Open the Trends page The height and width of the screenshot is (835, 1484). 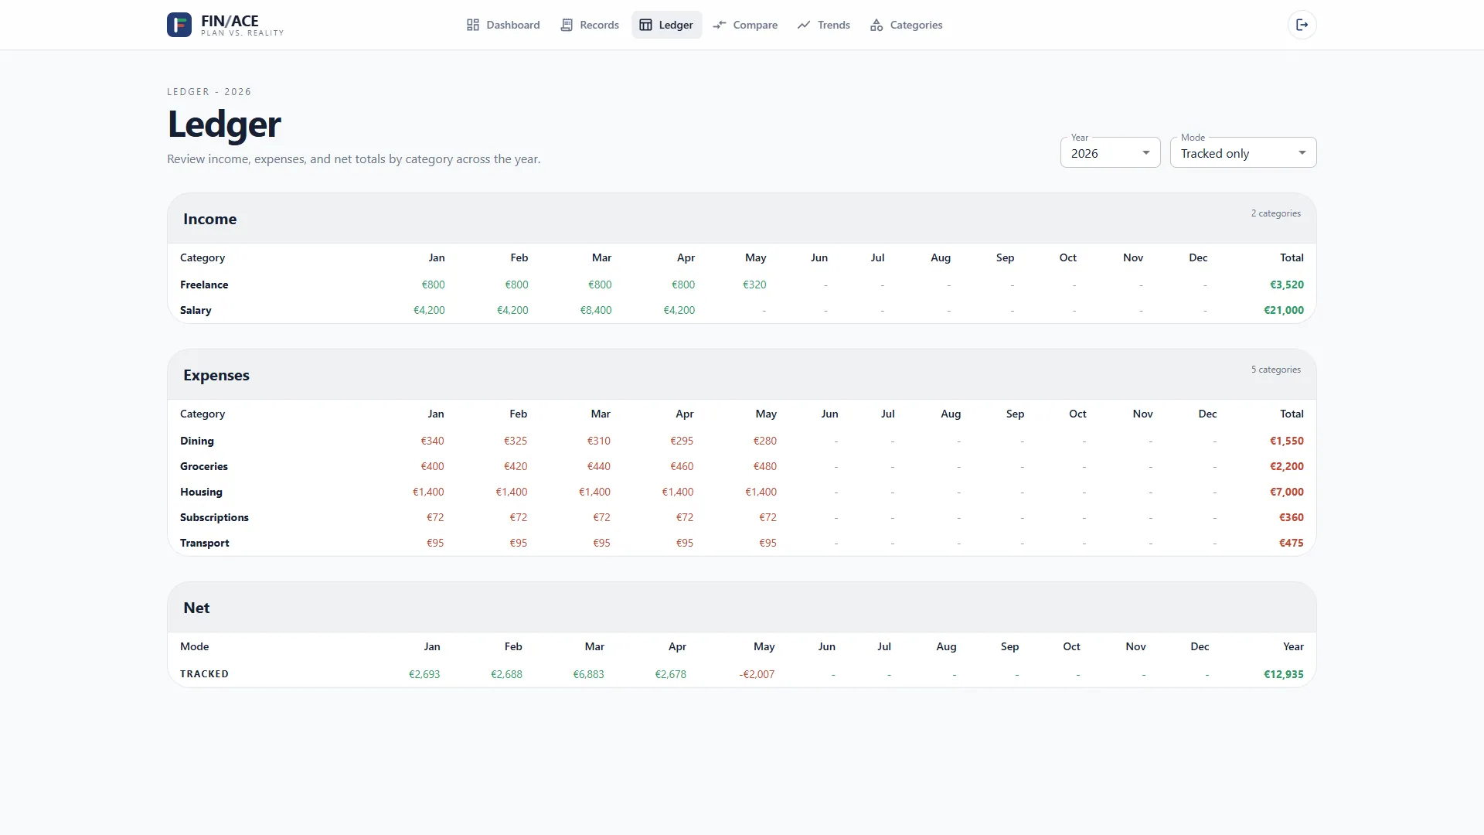coord(824,25)
